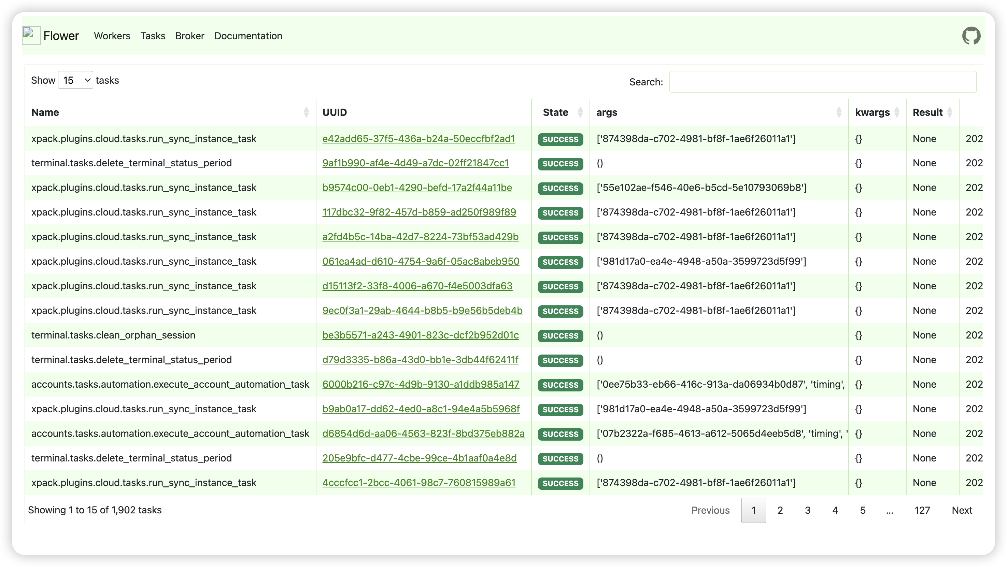Open task b9574c00-0eb1-4290-befd-17a2f44a11be
1007x567 pixels.
coord(417,188)
